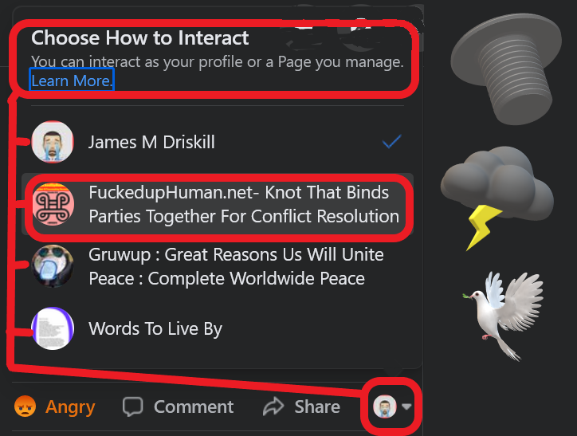
Task: Choose Gruwup Great Reasons Us Will Unite
Action: [218, 266]
